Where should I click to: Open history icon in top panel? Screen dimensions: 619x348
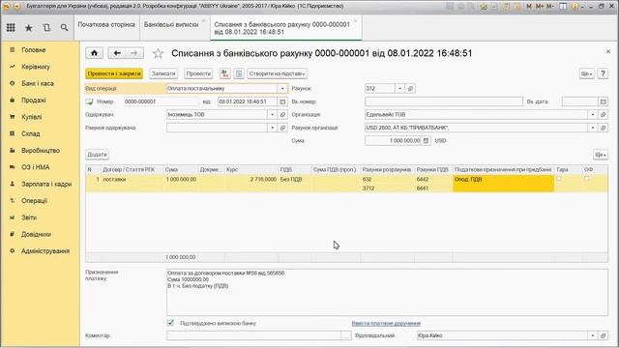click(x=46, y=28)
